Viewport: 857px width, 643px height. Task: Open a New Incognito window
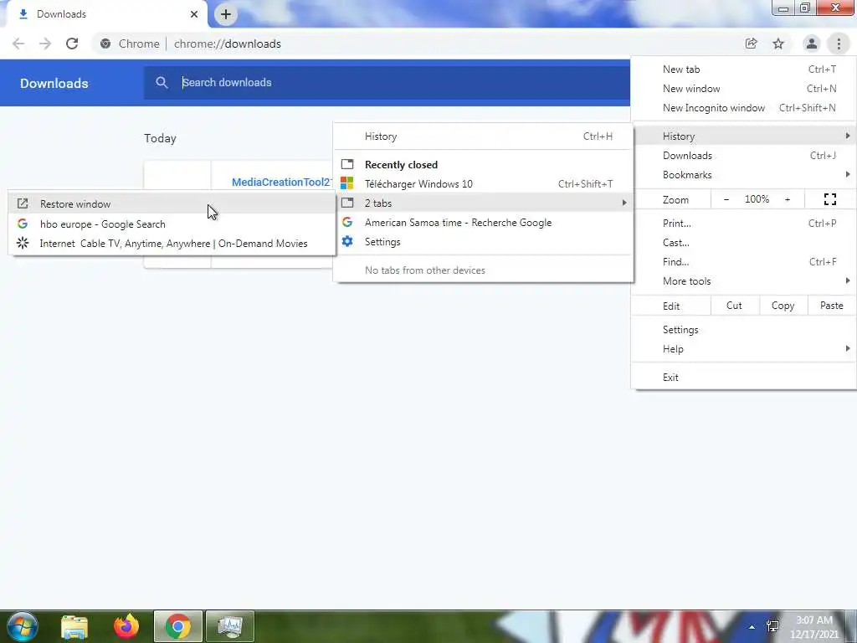743,108
